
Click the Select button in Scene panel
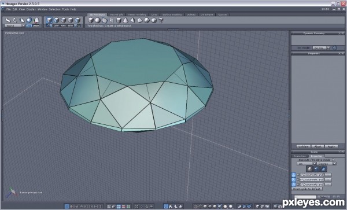coord(324,197)
